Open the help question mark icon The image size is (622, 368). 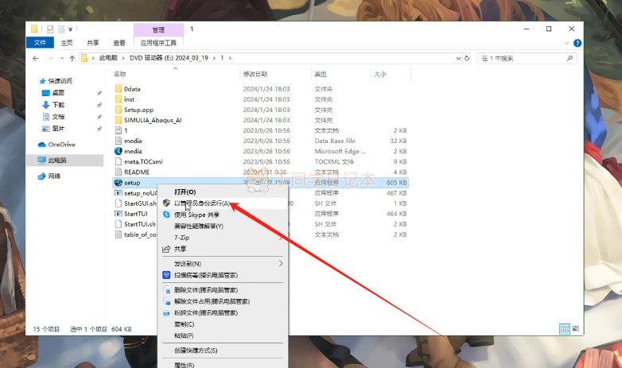(x=577, y=43)
